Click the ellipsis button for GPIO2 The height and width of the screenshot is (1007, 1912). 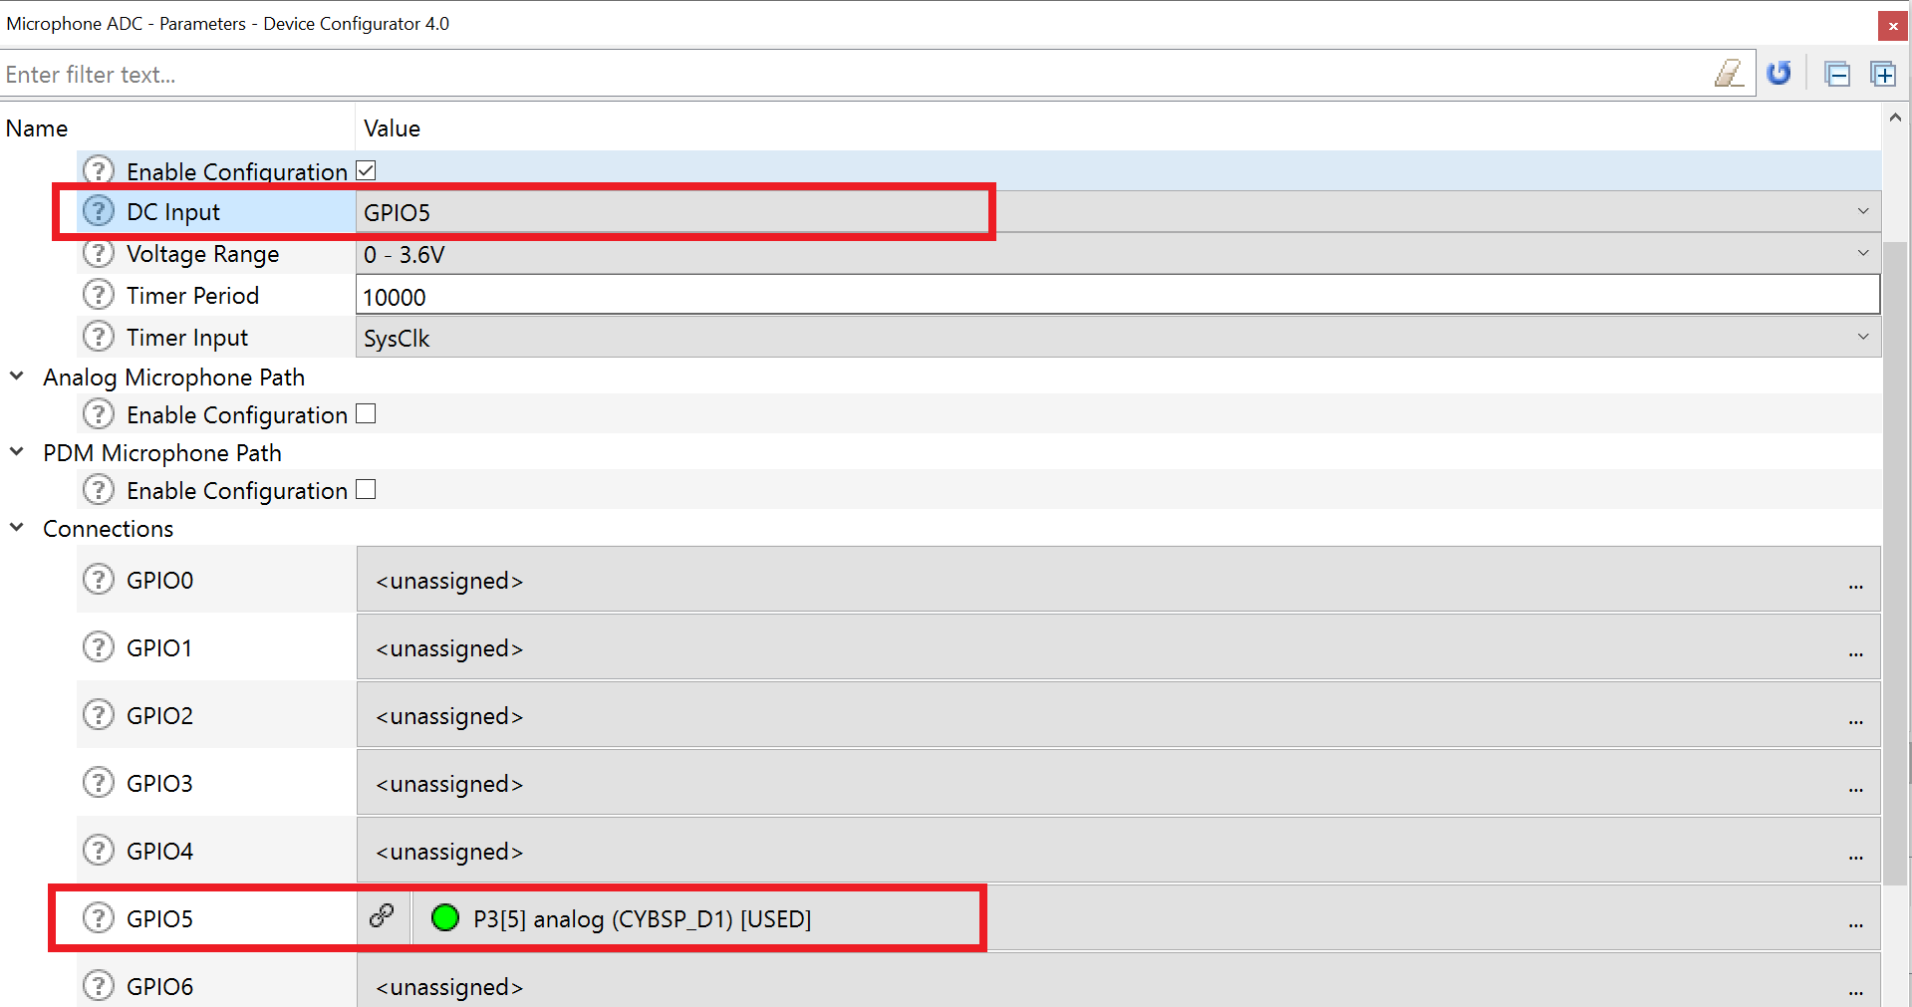pyautogui.click(x=1855, y=722)
